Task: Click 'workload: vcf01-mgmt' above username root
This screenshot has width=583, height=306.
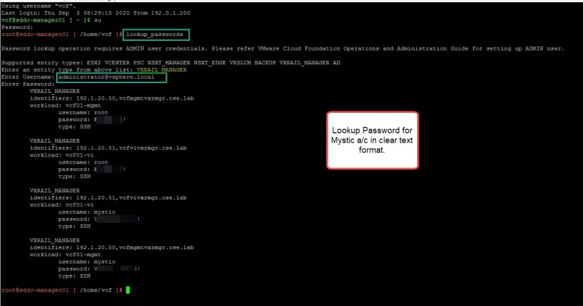Action: point(65,105)
